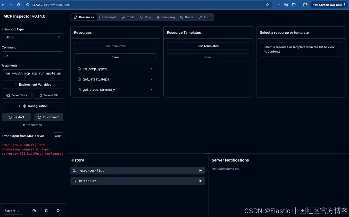Copy the Server Entry

pyautogui.click(x=17, y=95)
